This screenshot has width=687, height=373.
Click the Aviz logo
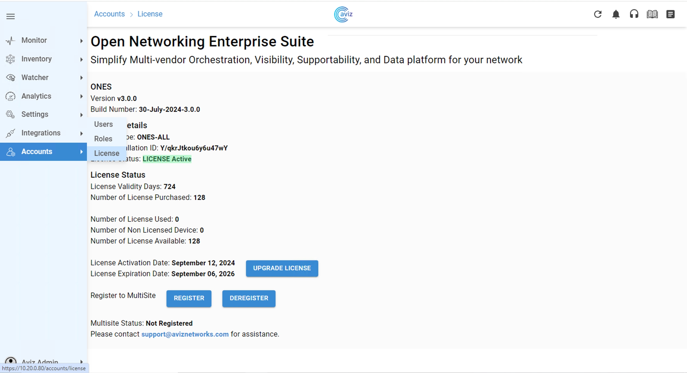tap(343, 14)
